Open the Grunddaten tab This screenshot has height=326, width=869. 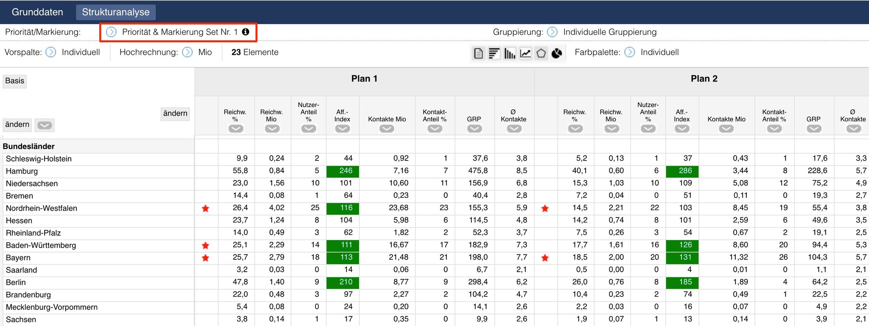[x=37, y=12]
